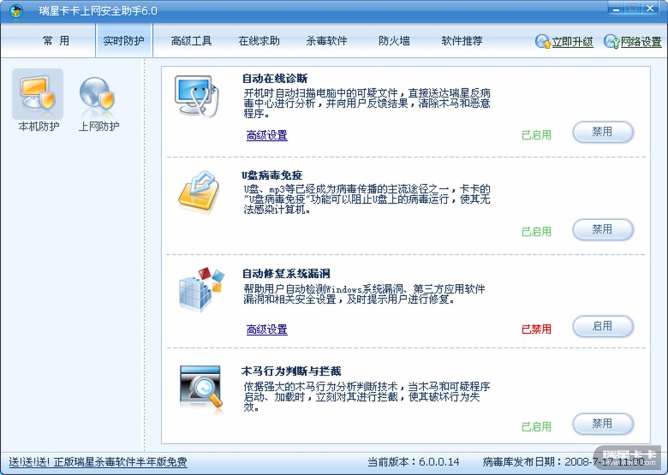The height and width of the screenshot is (475, 668).
Task: Switch to the 防火墙 tab
Action: pos(394,41)
